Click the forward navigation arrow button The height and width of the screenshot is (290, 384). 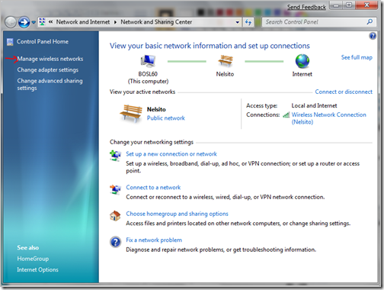click(x=24, y=22)
